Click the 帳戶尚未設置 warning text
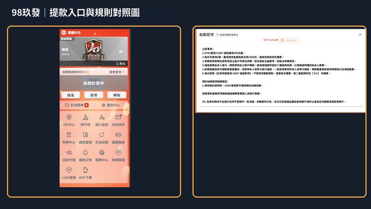Screen dimensions: 371x209 coord(271,40)
